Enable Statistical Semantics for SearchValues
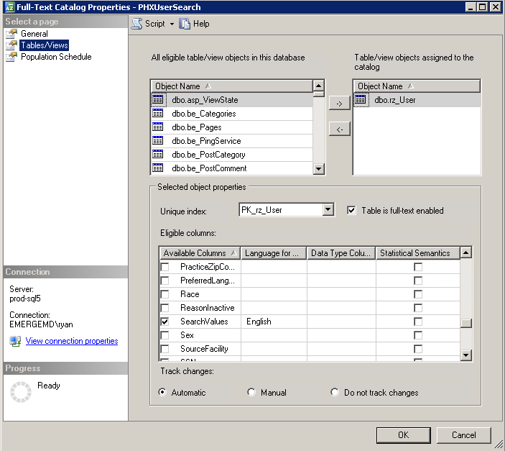Viewport: 505px width, 451px height. coord(418,322)
